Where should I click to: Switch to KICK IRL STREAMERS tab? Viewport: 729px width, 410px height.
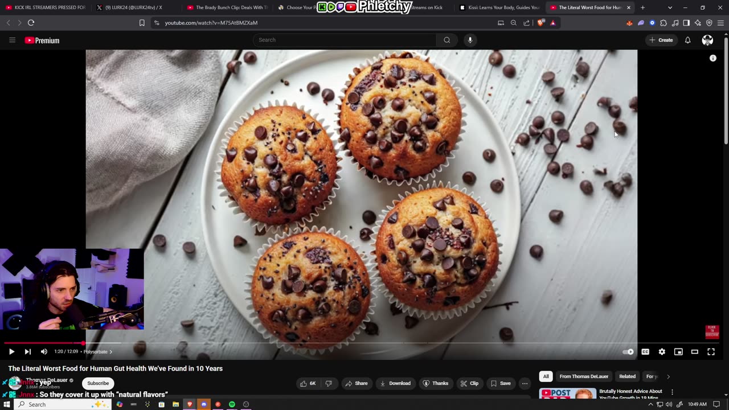point(46,7)
